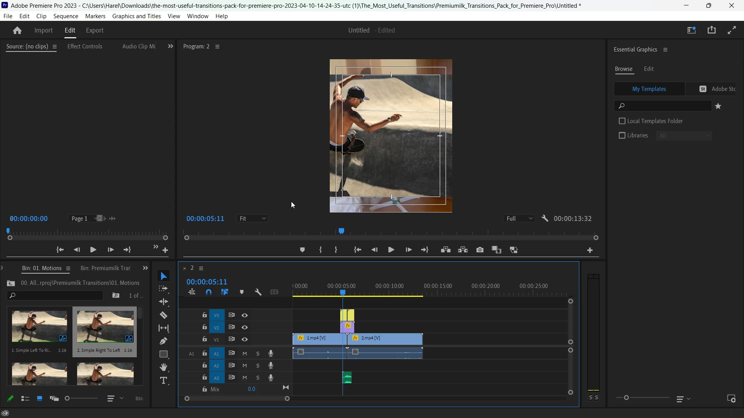This screenshot has height=418, width=744.
Task: Open the Full playback resolution dropdown
Action: point(520,219)
